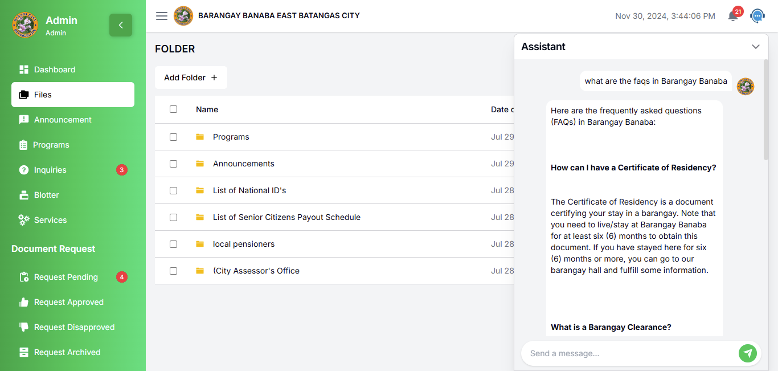778x371 pixels.
Task: Collapse the sidebar with the arrow button
Action: (x=121, y=25)
